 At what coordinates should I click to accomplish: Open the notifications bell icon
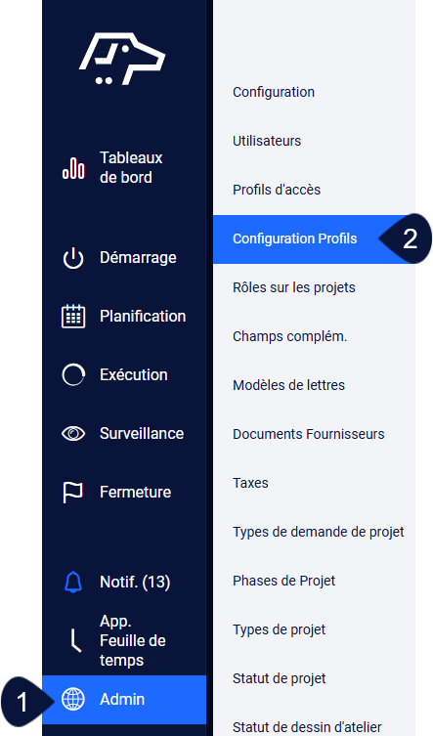(x=73, y=582)
